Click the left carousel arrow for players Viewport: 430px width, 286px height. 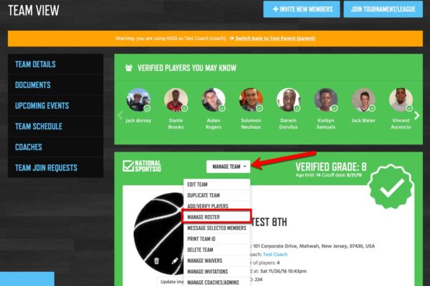120,116
